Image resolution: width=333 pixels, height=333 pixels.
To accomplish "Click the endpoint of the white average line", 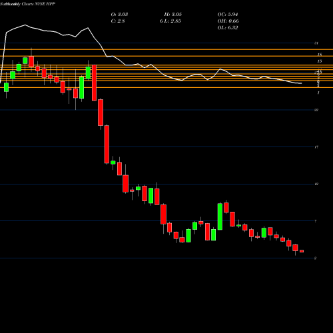I will [301, 83].
